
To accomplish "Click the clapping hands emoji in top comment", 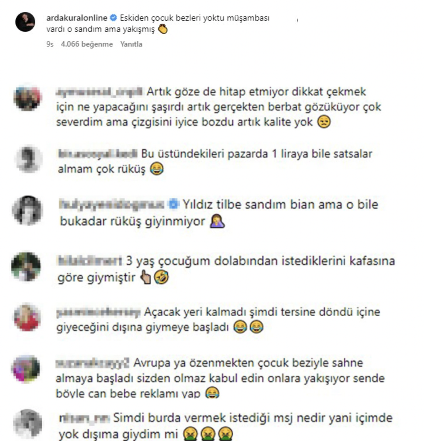I will [x=163, y=29].
